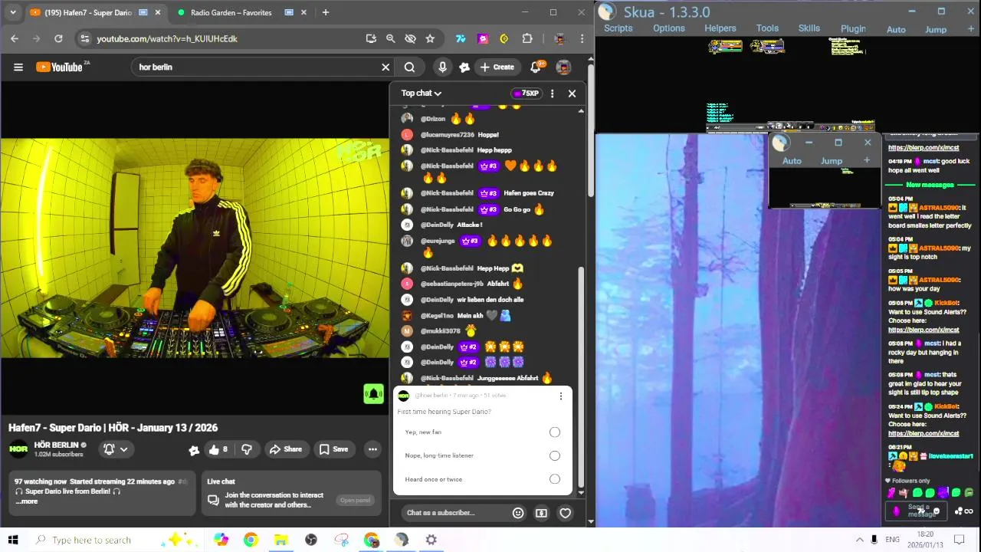This screenshot has height=552, width=981.
Task: Click Auto in the small Skua window
Action: [792, 161]
